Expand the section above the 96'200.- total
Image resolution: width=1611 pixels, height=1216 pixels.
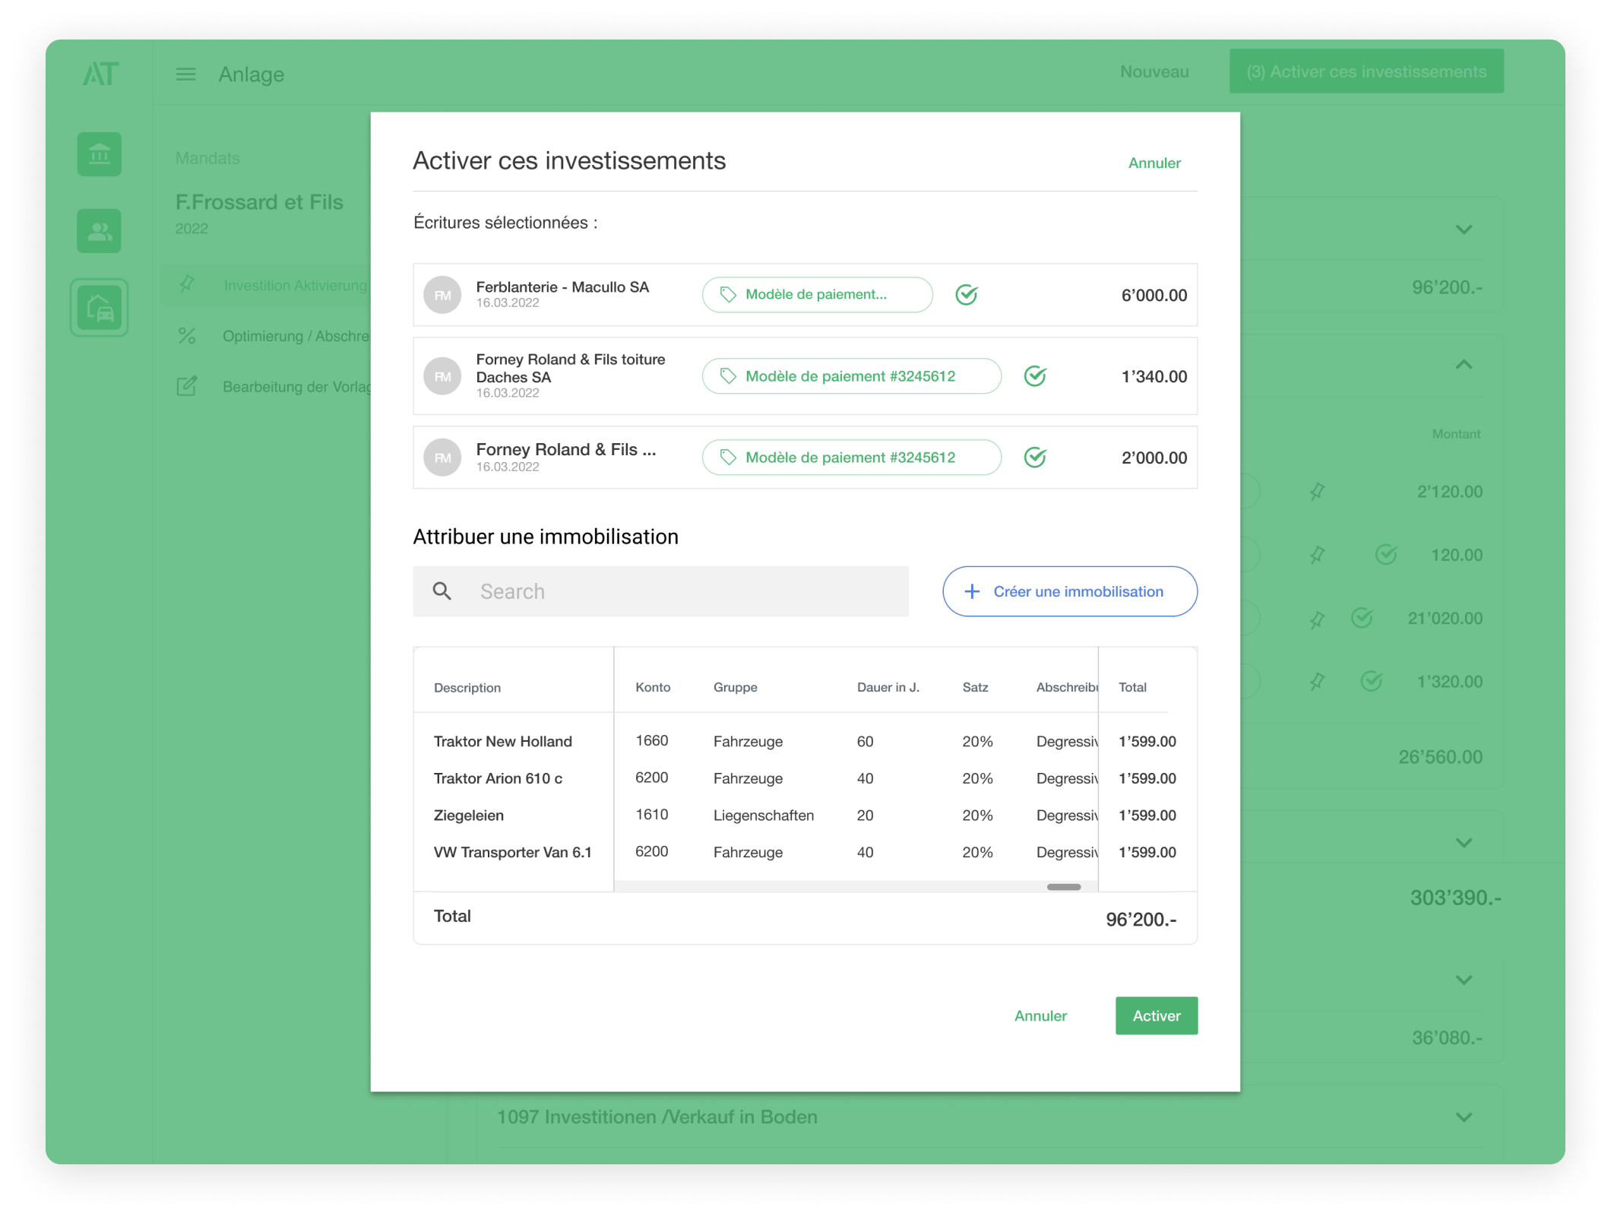coord(1464,230)
